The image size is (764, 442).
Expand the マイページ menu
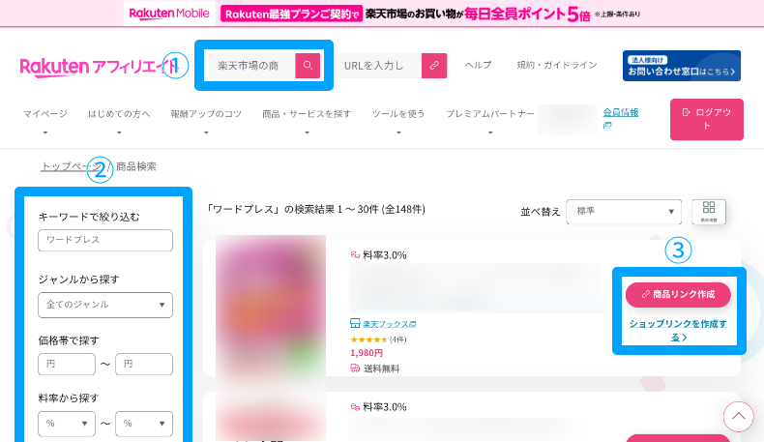pos(45,121)
